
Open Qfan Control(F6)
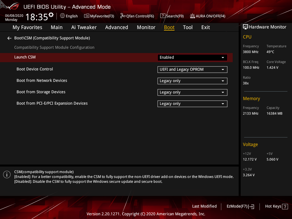(137, 16)
